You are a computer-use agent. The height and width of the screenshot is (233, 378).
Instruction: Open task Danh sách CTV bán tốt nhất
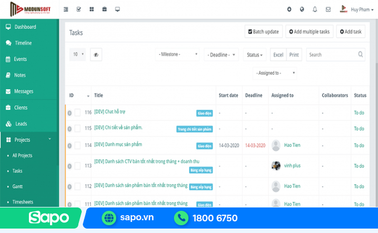pyautogui.click(x=147, y=161)
